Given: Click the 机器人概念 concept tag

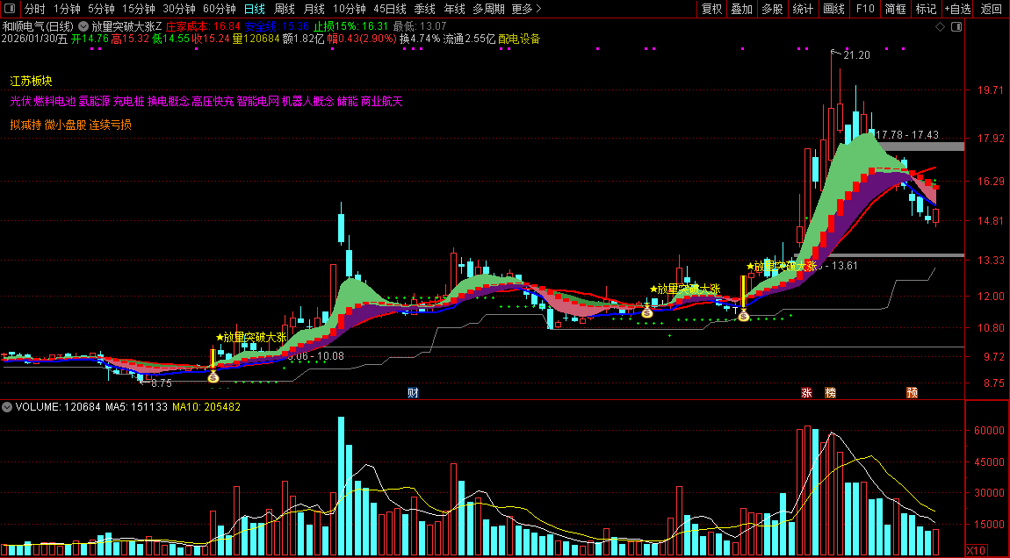Looking at the screenshot, I should (308, 101).
